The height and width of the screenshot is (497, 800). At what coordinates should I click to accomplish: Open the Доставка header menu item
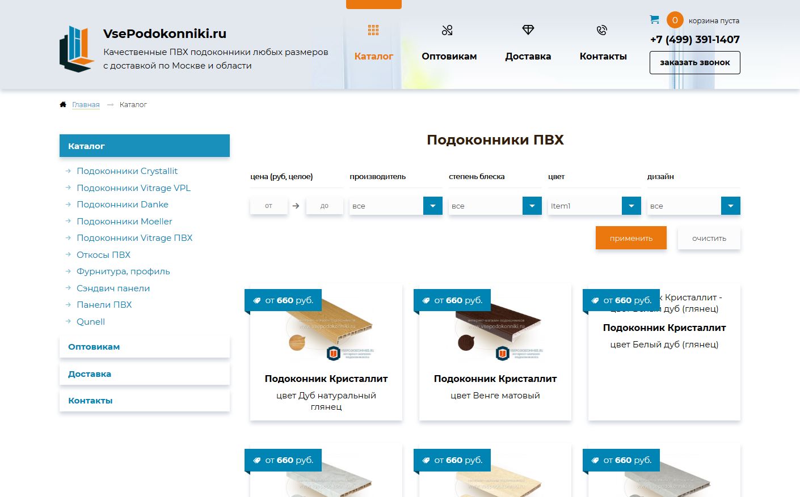[x=528, y=56]
